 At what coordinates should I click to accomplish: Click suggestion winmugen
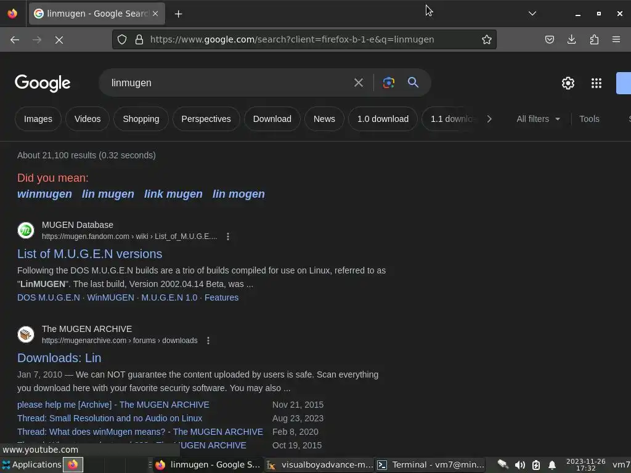(x=44, y=194)
